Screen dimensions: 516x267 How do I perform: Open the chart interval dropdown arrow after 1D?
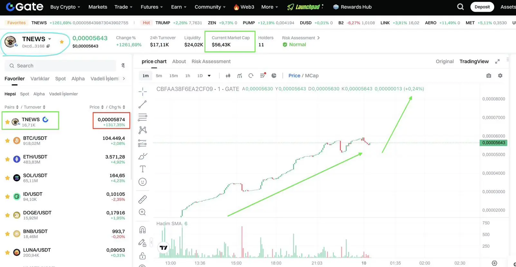tap(209, 76)
